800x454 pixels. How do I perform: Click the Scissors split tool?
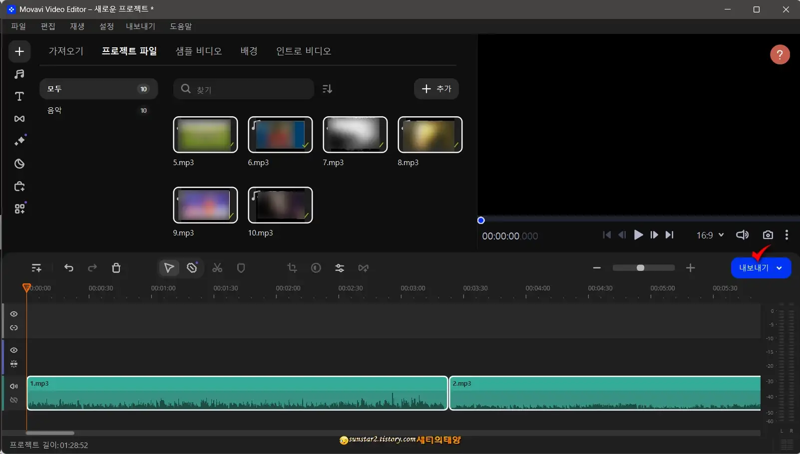217,268
